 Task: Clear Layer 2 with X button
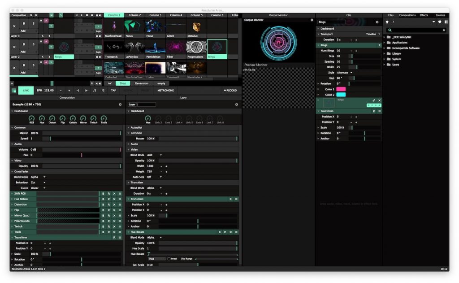[14, 47]
